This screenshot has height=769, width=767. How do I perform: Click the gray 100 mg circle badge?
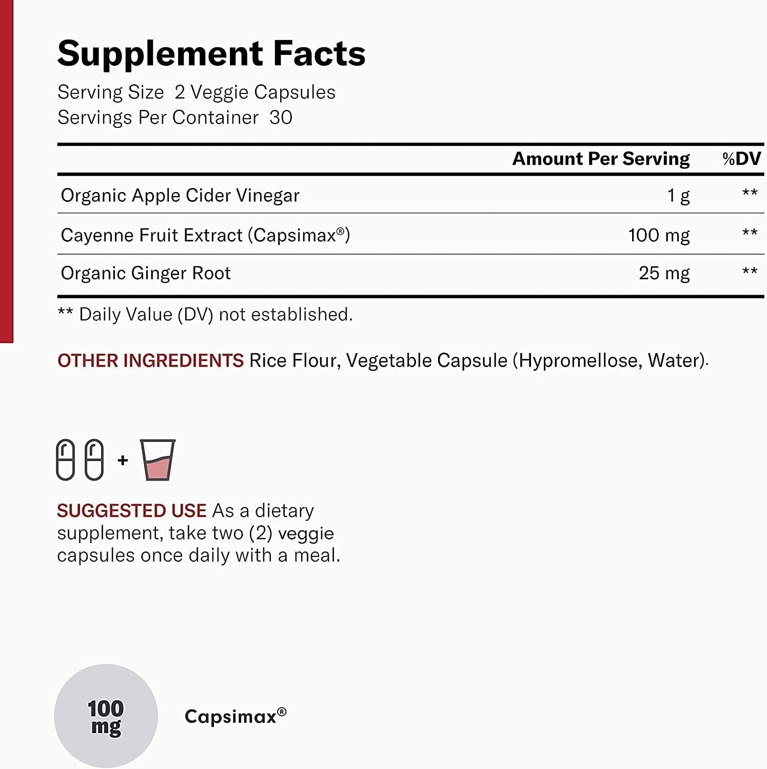(x=106, y=716)
